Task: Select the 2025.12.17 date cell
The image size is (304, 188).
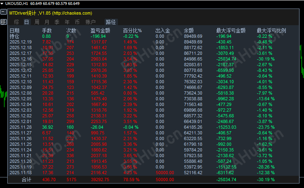Action: pos(21,53)
